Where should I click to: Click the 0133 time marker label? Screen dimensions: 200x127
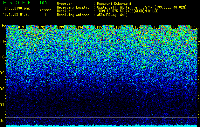click(60, 27)
